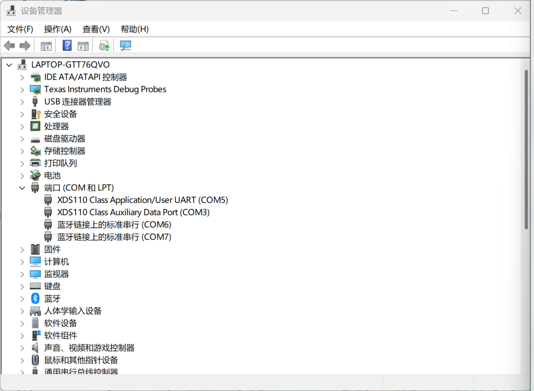Click the 鼠标和其他指针设备 mouse icon
Image resolution: width=534 pixels, height=391 pixels.
[x=35, y=360]
